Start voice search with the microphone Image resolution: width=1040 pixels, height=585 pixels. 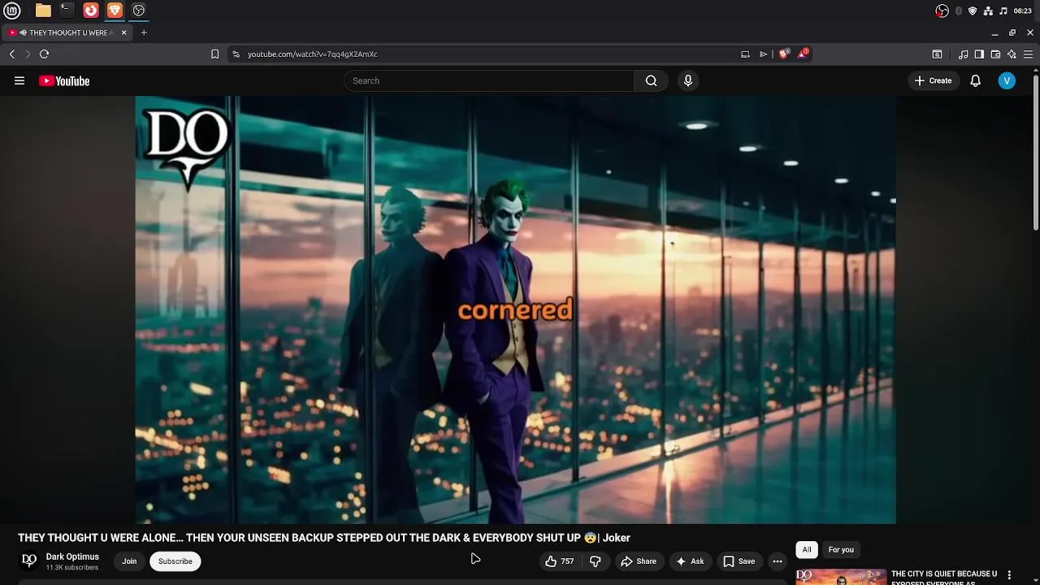[x=688, y=80]
